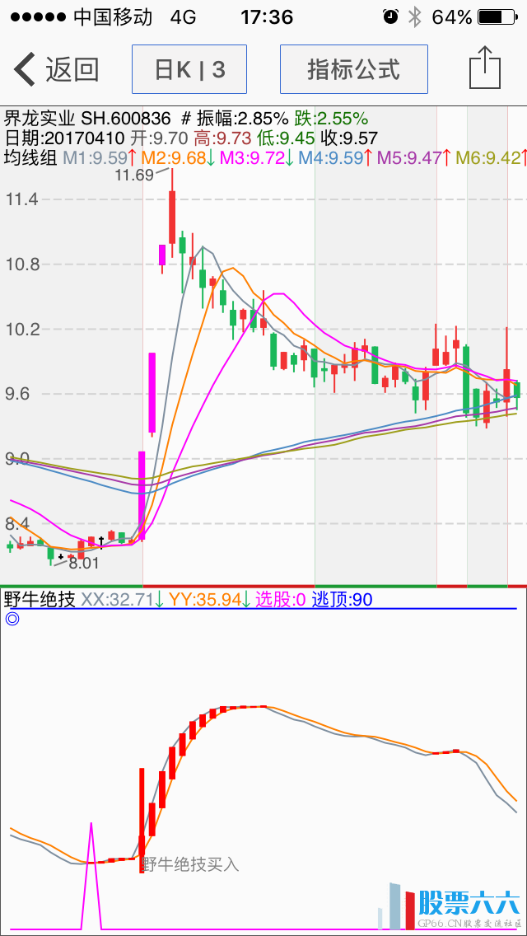Tap the 10.2 price axis label

pos(21,329)
